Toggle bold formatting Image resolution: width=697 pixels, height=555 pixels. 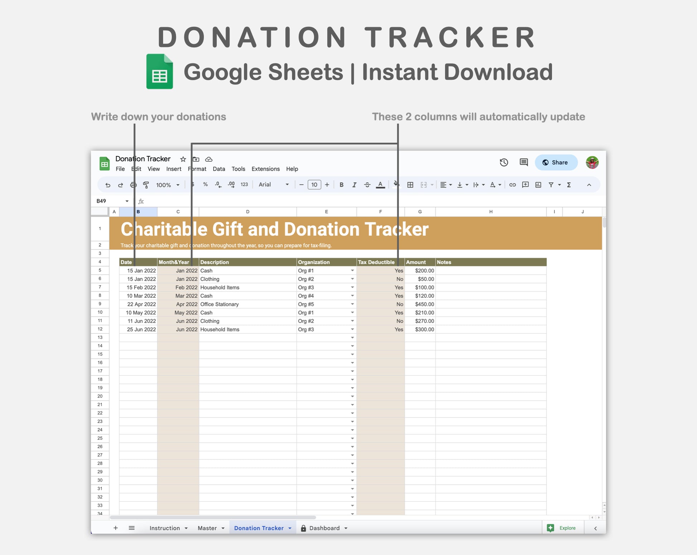click(341, 185)
